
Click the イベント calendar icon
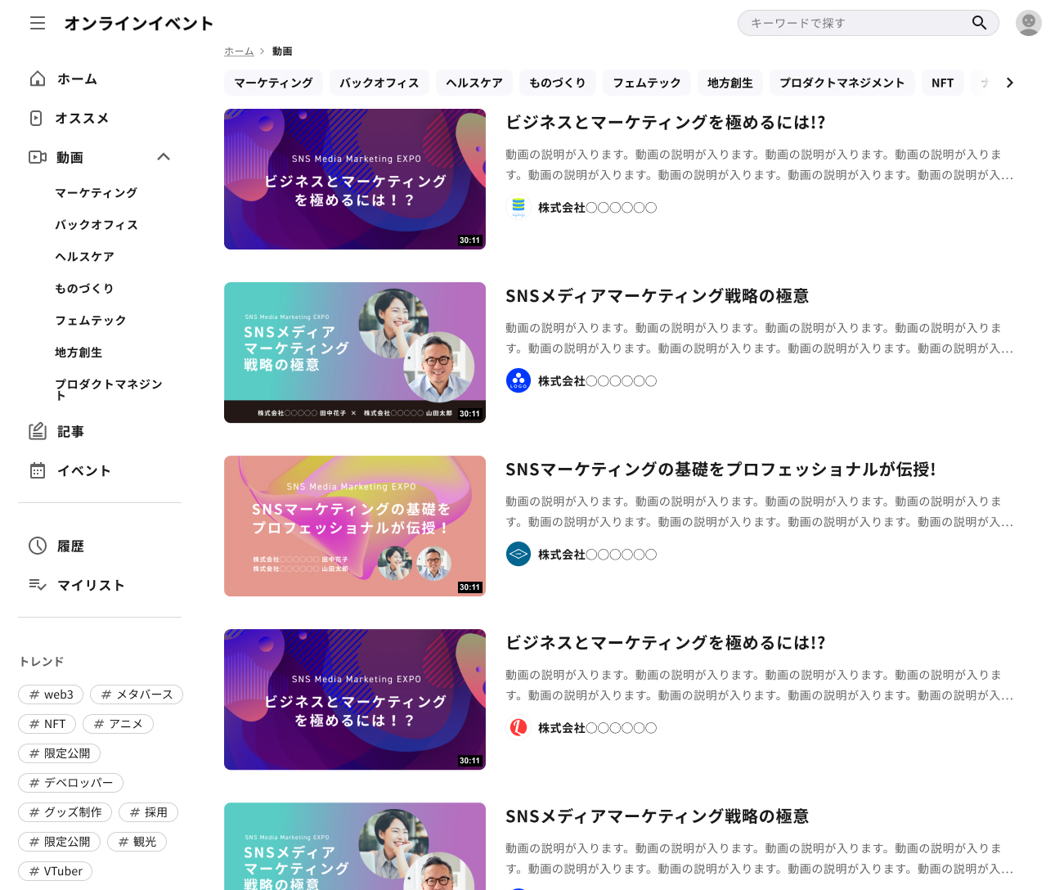pyautogui.click(x=38, y=470)
